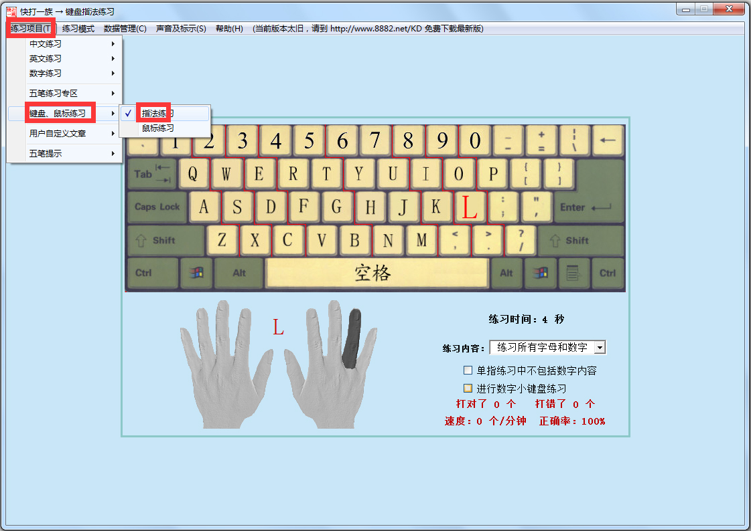Click the highlighted red L key on keyboard

pos(470,207)
